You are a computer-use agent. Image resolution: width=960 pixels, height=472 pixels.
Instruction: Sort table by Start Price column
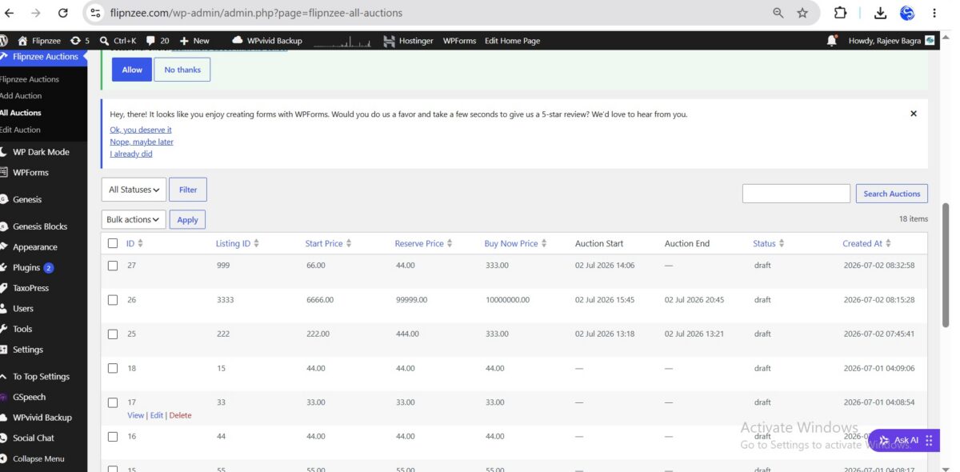point(328,243)
